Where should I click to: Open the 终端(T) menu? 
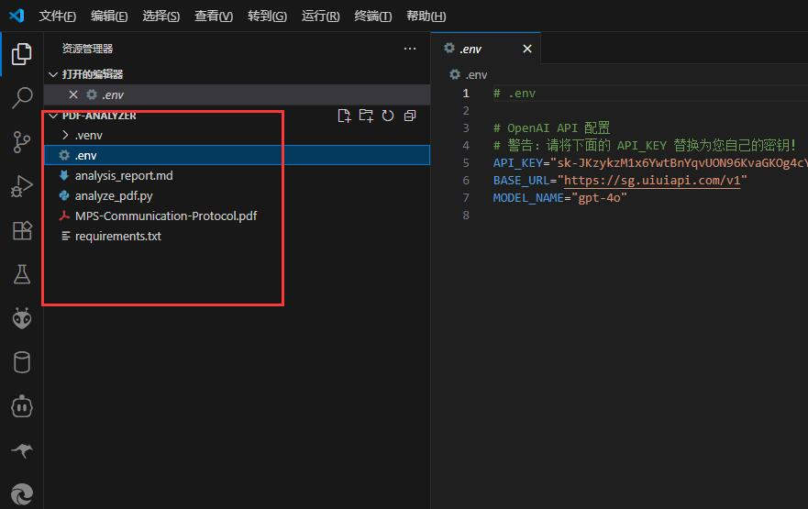click(373, 16)
